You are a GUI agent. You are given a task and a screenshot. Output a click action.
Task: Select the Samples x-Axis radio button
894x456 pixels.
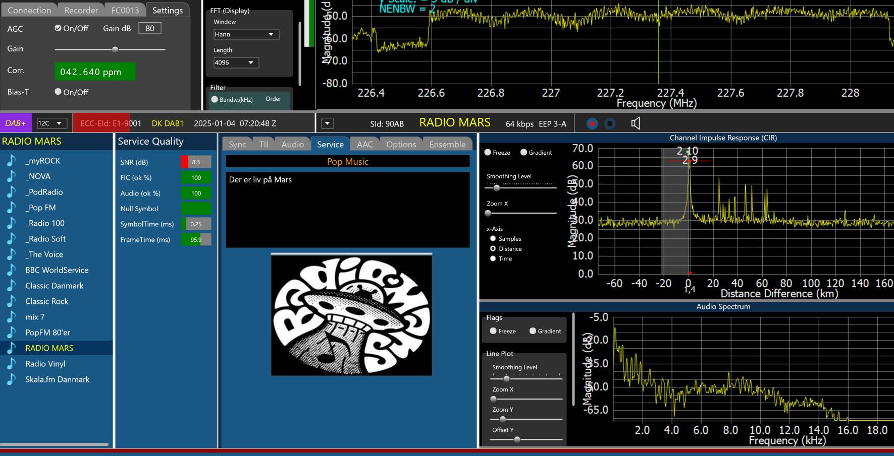click(493, 239)
